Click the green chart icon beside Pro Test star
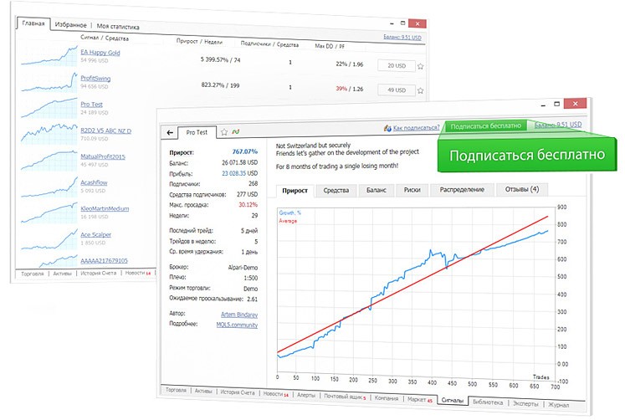This screenshot has height=420, width=625. coord(236,131)
